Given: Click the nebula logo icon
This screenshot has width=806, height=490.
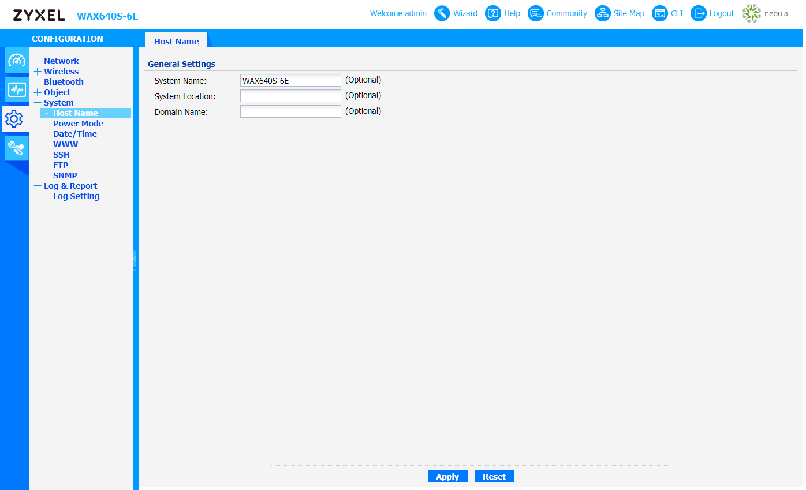Looking at the screenshot, I should pyautogui.click(x=752, y=13).
